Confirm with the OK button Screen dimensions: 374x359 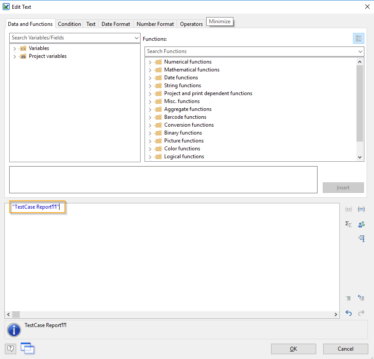[293, 349]
